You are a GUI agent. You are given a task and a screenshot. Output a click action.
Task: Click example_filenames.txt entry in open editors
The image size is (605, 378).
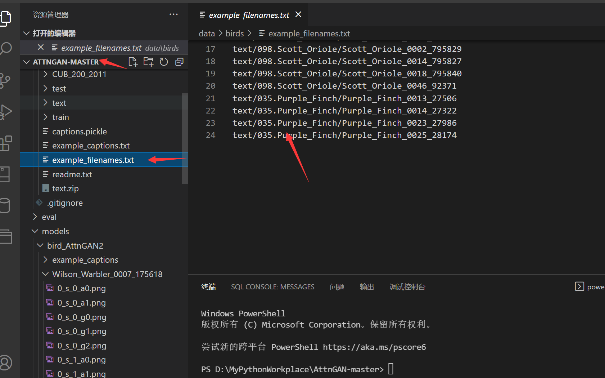pos(104,48)
